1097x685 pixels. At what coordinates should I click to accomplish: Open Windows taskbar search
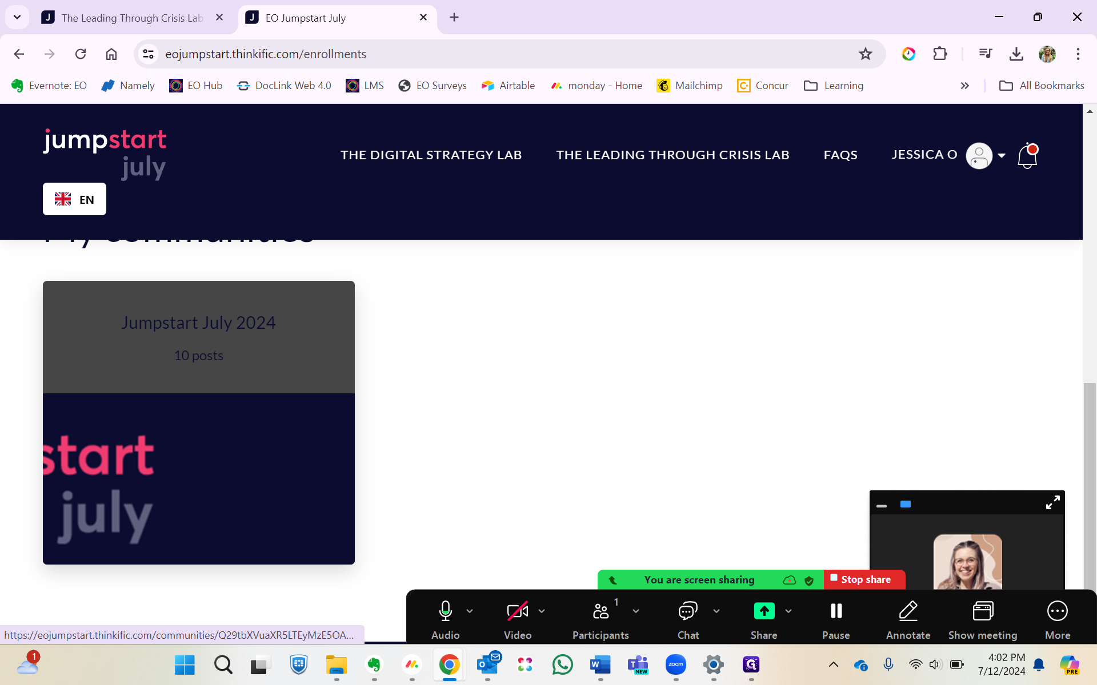[x=223, y=664]
